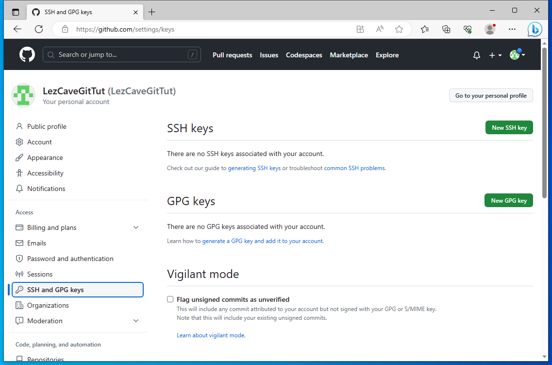Open Codespaces in the header
This screenshot has width=552, height=365.
pyautogui.click(x=304, y=55)
